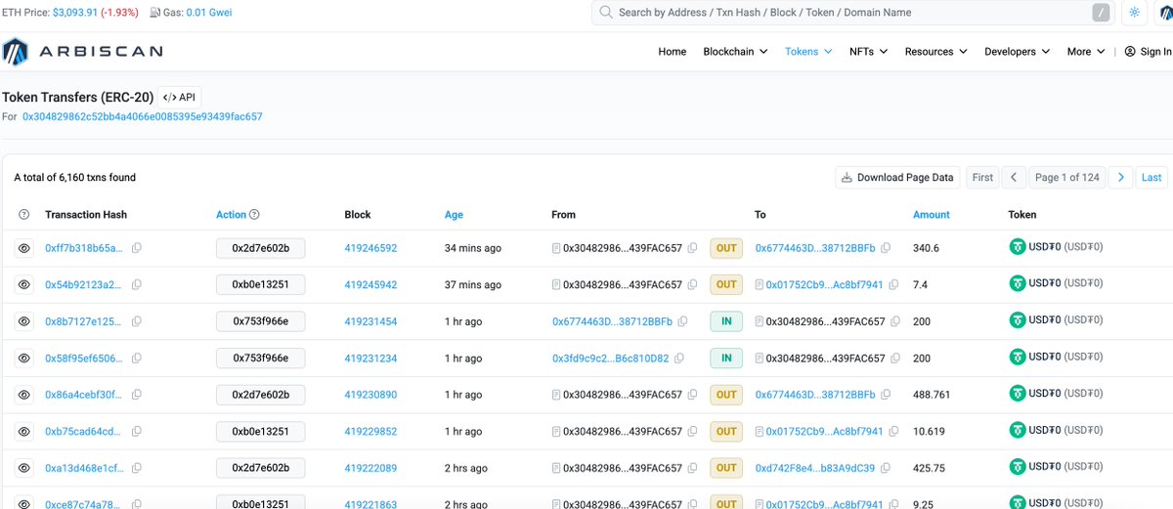
Task: Copy From address in block 419231234 row
Action: coord(679,359)
